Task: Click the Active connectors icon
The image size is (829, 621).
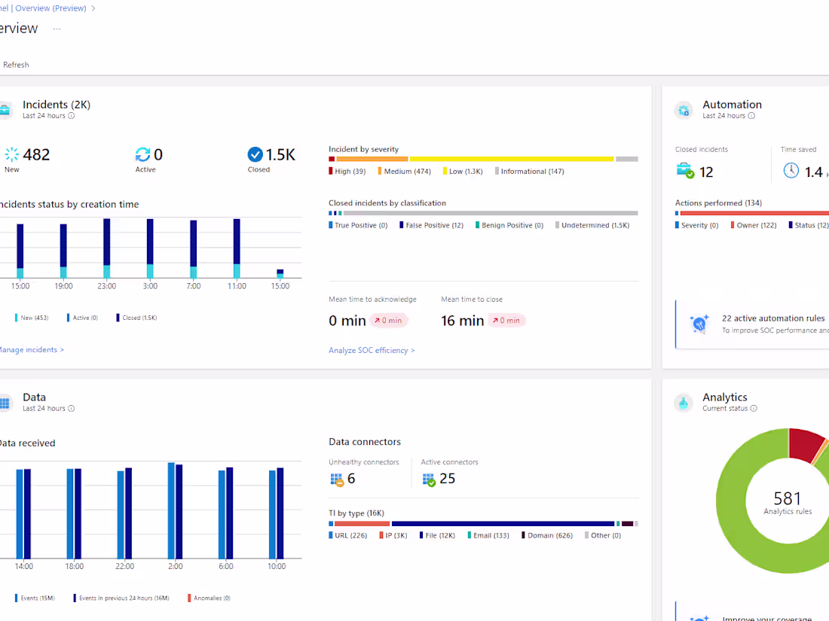Action: coord(429,479)
